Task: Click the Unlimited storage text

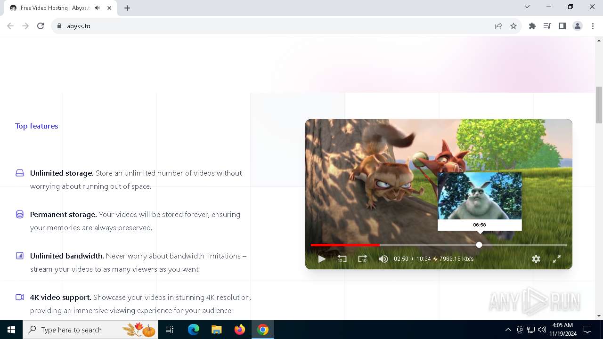Action: click(62, 173)
